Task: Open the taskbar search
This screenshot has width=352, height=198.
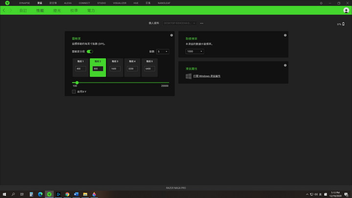Action: (x=13, y=194)
